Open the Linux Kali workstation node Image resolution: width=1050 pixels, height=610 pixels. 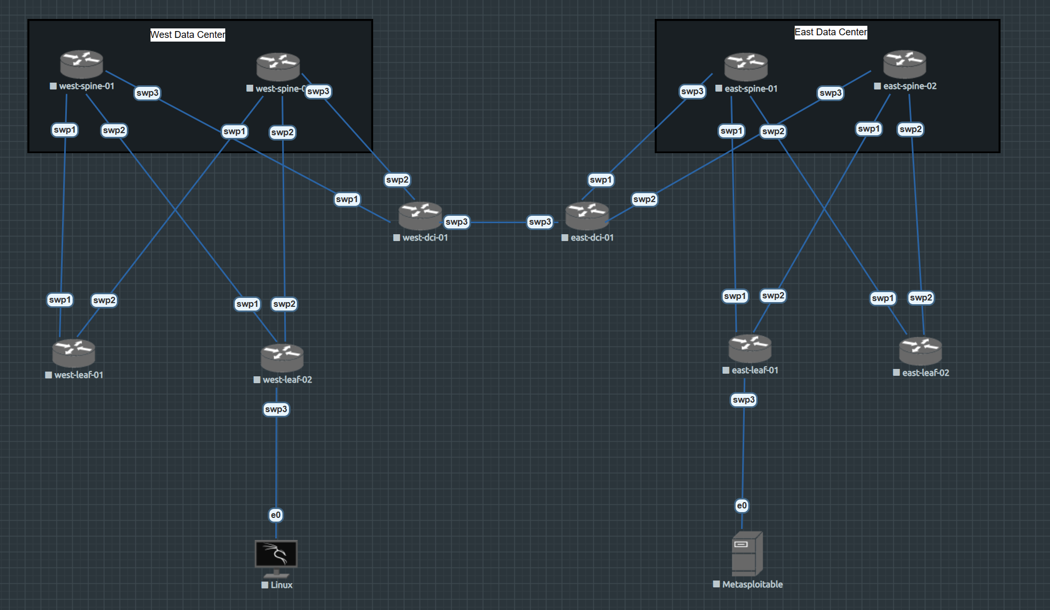click(x=276, y=559)
